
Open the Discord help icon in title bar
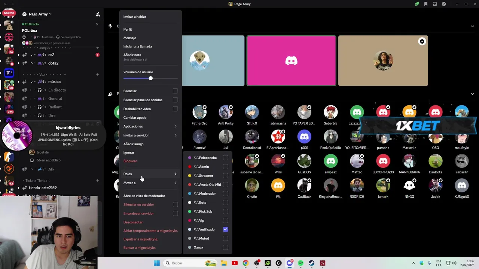[444, 4]
